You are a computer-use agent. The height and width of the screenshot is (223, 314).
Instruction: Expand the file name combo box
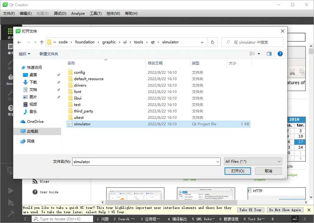point(218,162)
